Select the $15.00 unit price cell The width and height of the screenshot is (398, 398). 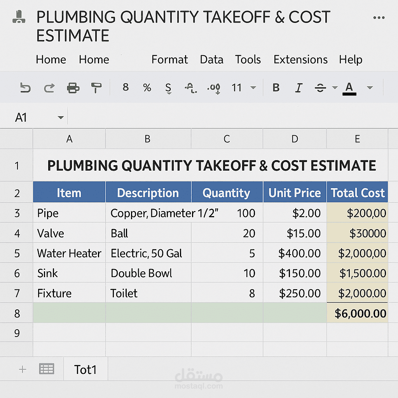[x=295, y=233]
